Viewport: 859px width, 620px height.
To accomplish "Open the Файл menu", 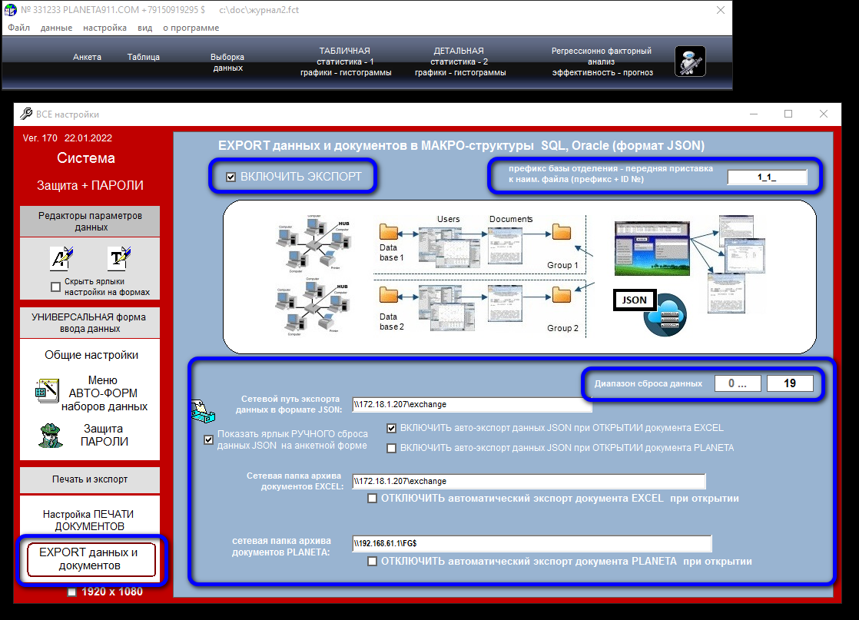I will (x=18, y=28).
